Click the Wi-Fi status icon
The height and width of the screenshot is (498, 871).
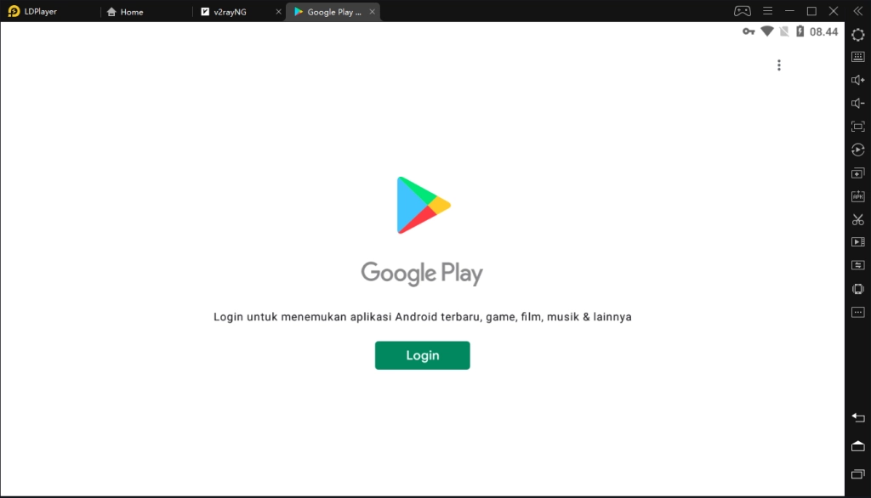pos(766,31)
